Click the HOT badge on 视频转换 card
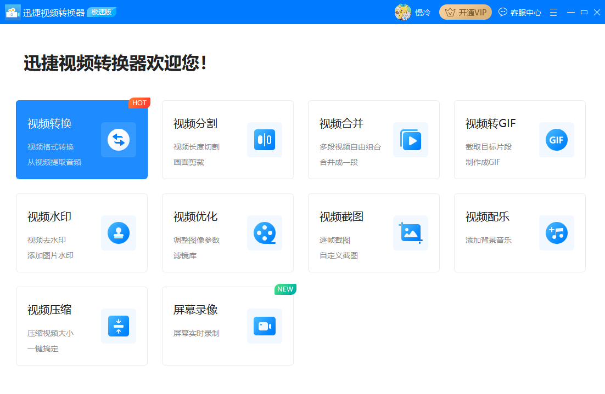The image size is (605, 394). pyautogui.click(x=139, y=102)
